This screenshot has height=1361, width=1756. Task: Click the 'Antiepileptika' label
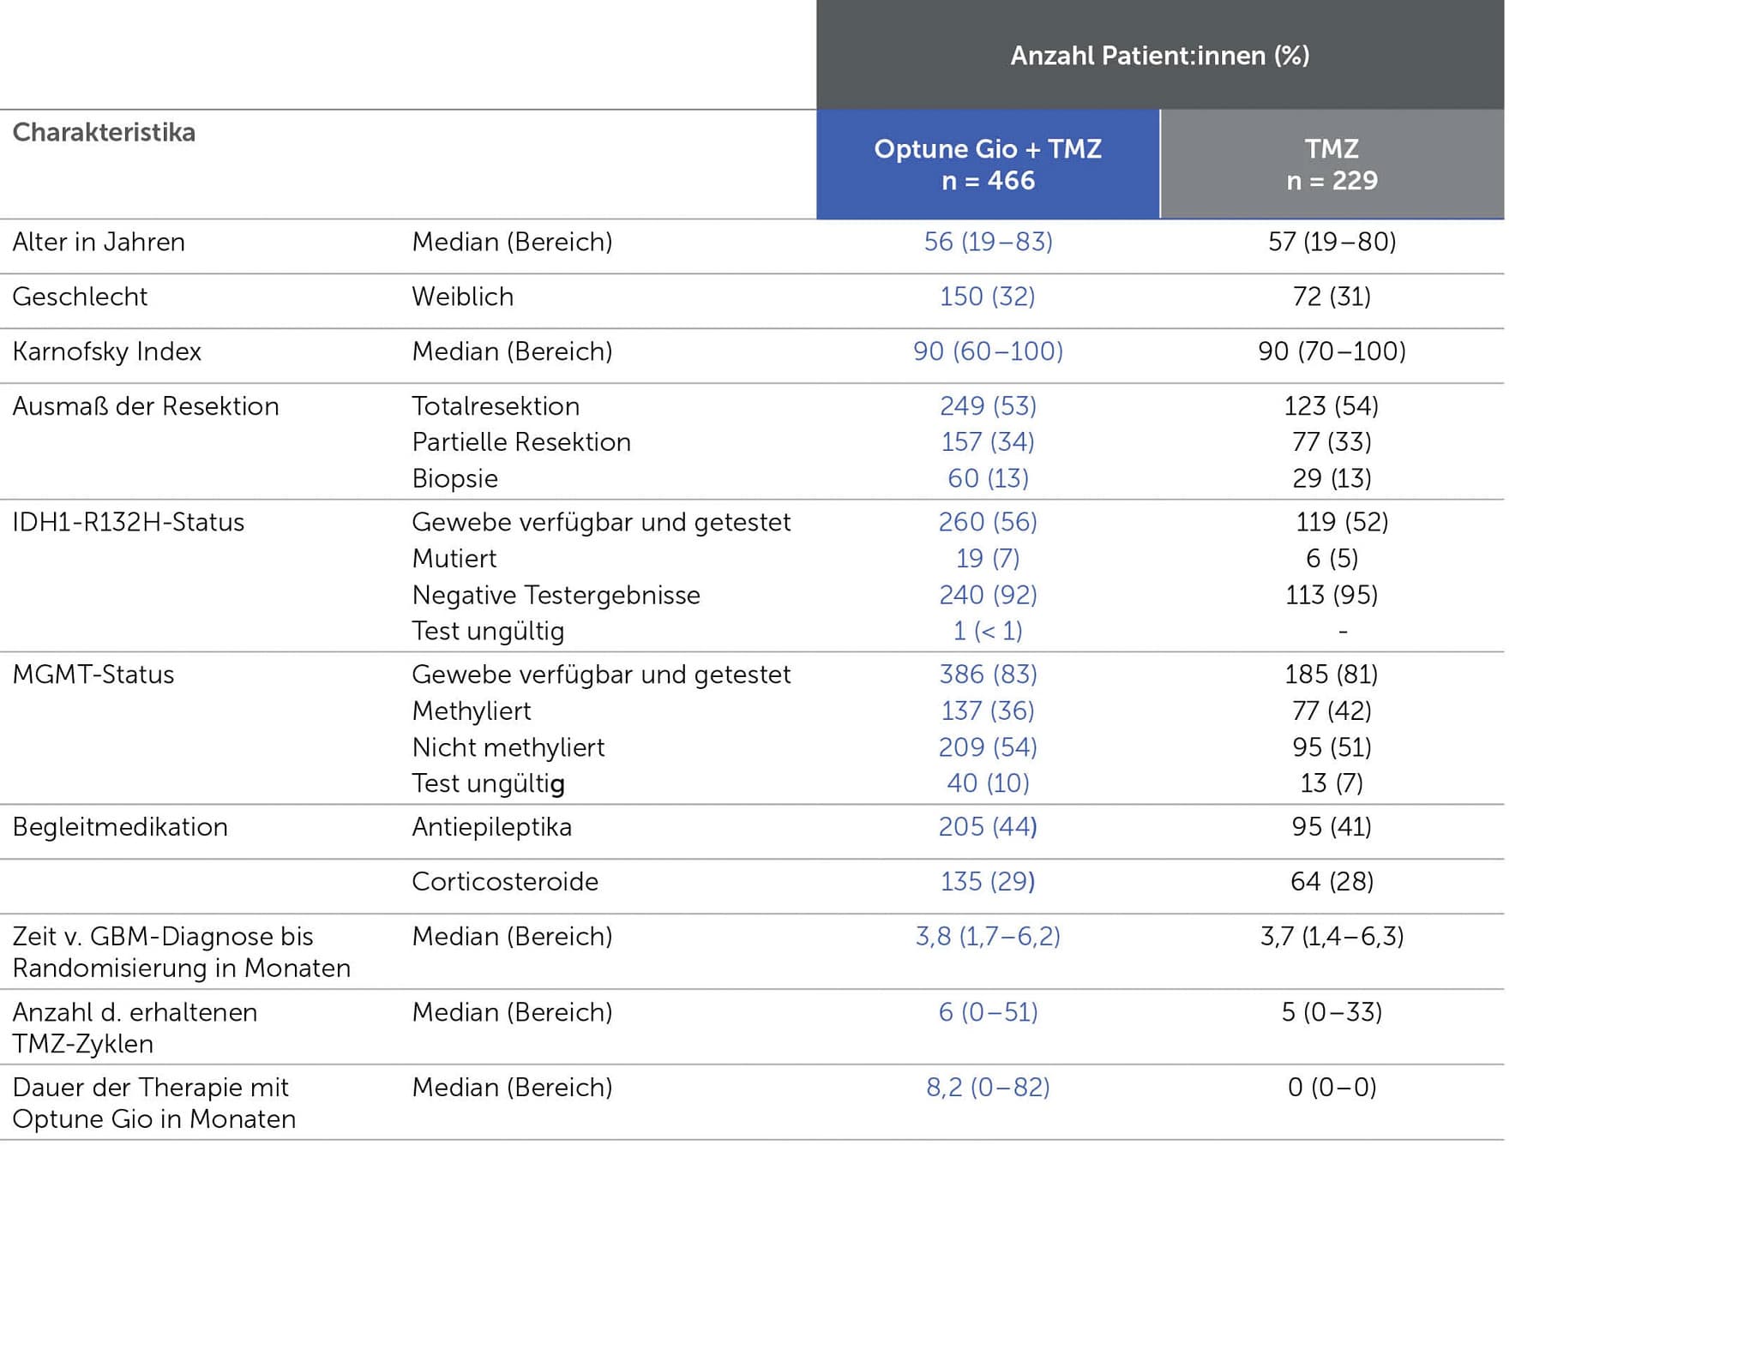pos(491,827)
